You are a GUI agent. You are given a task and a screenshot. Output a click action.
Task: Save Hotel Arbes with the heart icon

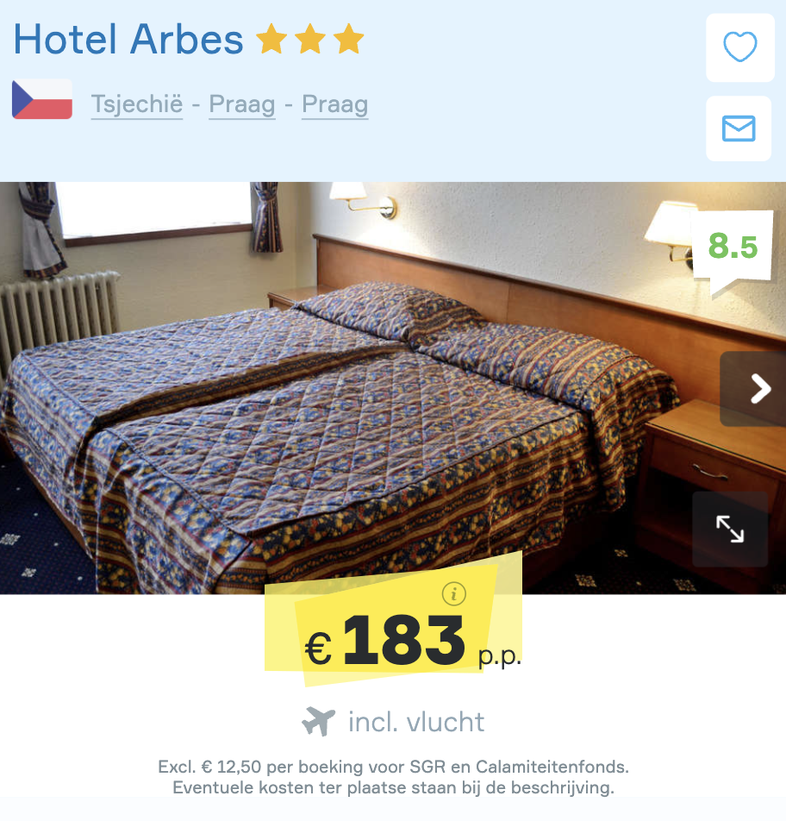(740, 47)
